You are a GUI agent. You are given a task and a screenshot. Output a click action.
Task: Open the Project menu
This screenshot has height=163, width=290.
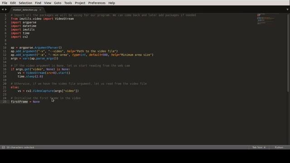tap(80, 3)
